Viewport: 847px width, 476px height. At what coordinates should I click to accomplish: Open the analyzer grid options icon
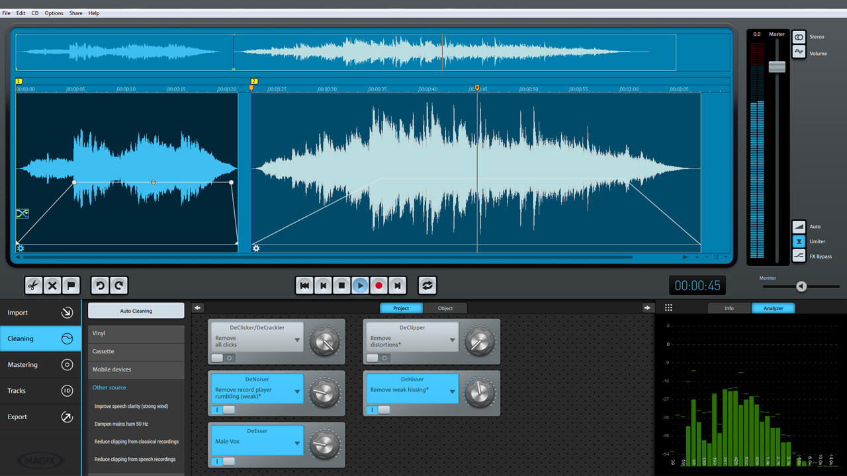[x=668, y=308]
